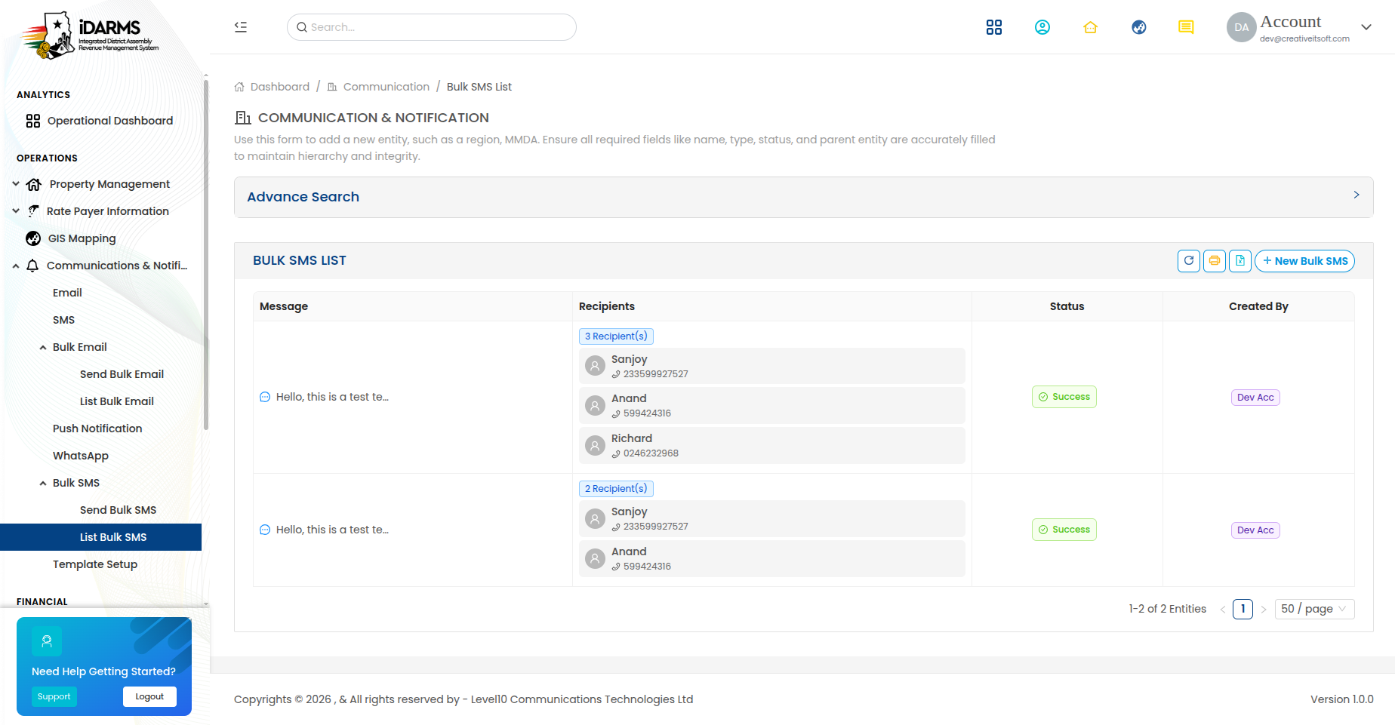Select Send Bulk SMS menu item
Image resolution: width=1395 pixels, height=725 pixels.
(118, 510)
